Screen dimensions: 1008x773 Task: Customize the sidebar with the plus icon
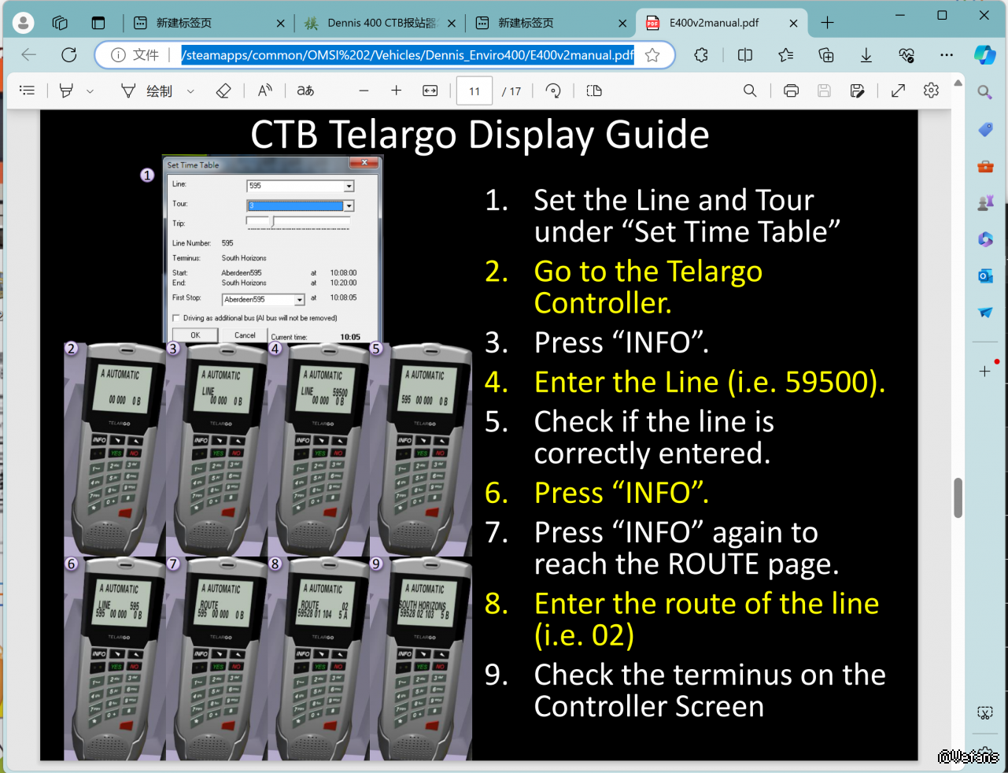[985, 371]
